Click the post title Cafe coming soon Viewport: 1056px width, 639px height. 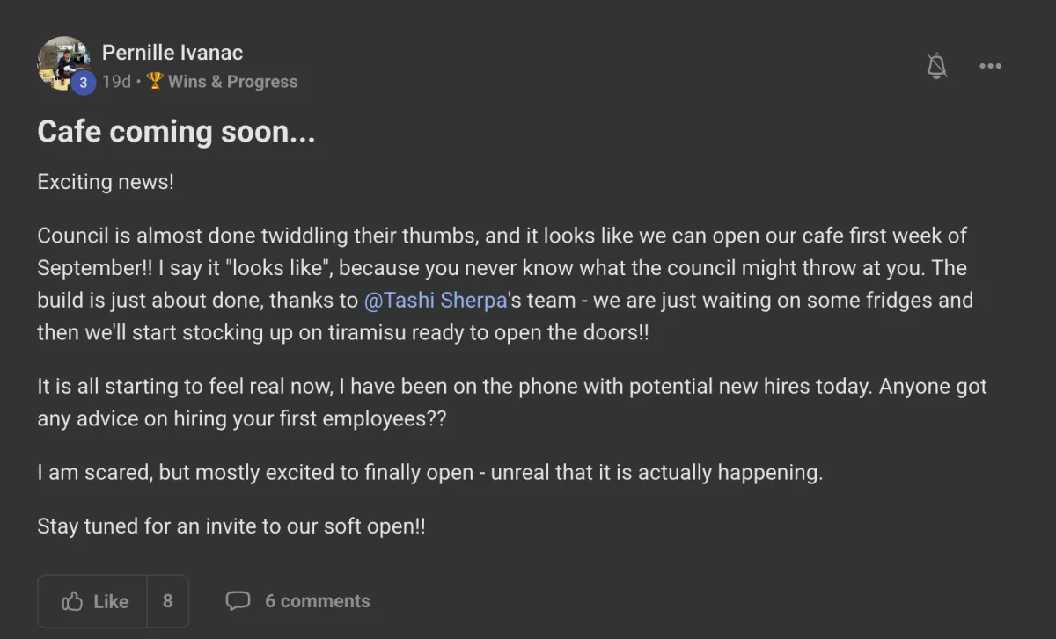coord(176,132)
